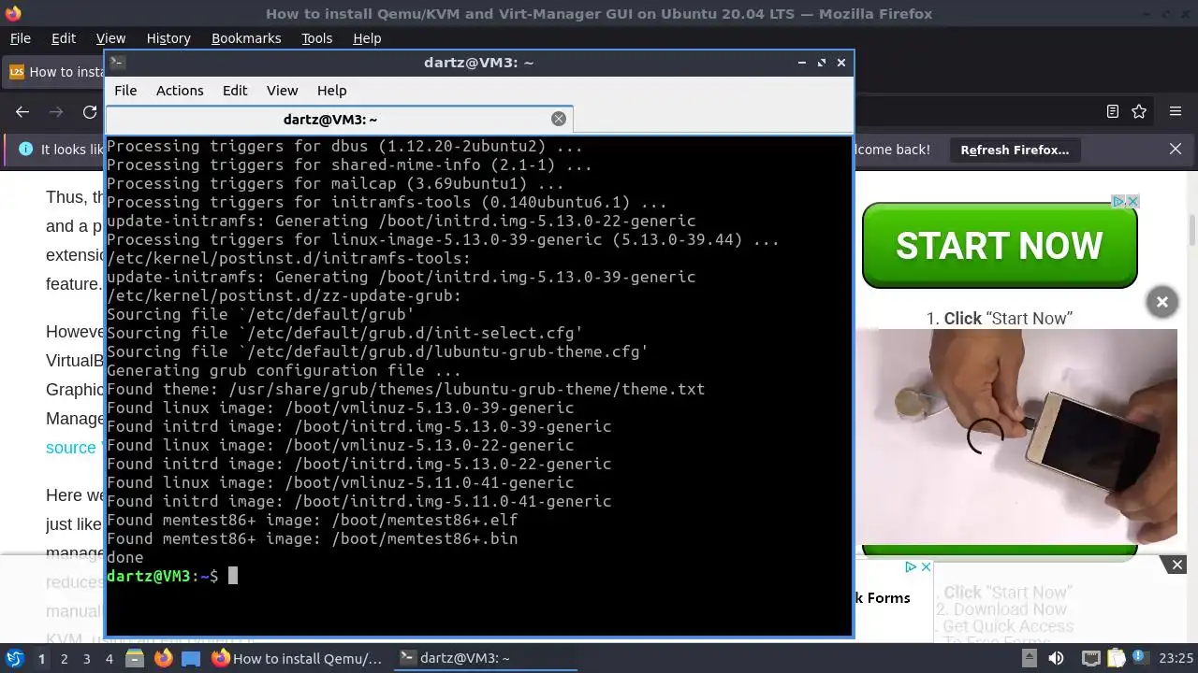Bookmark this page with the star icon
1198x673 pixels.
pyautogui.click(x=1139, y=112)
